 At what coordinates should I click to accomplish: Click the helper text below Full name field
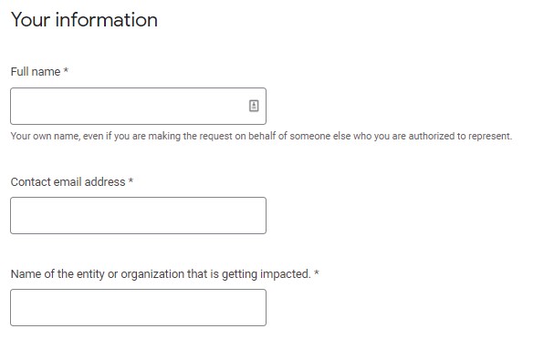point(261,136)
